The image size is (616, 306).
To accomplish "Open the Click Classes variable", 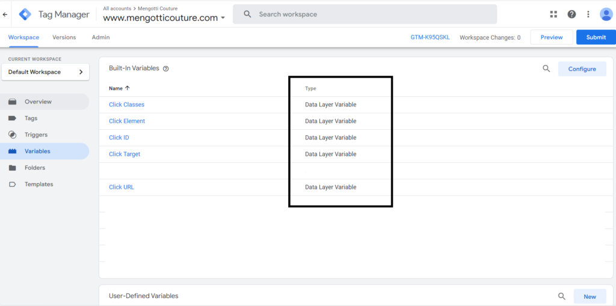I will [126, 105].
